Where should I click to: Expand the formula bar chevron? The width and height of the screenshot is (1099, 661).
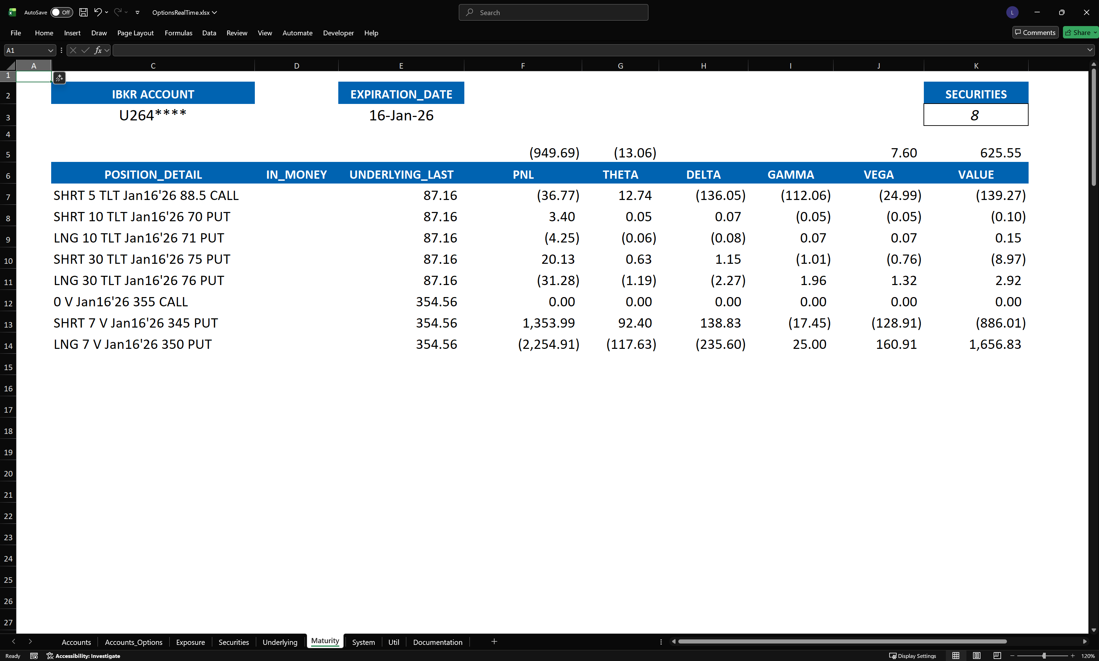(1090, 50)
